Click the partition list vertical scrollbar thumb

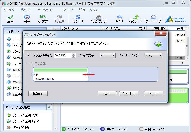coord(187,46)
